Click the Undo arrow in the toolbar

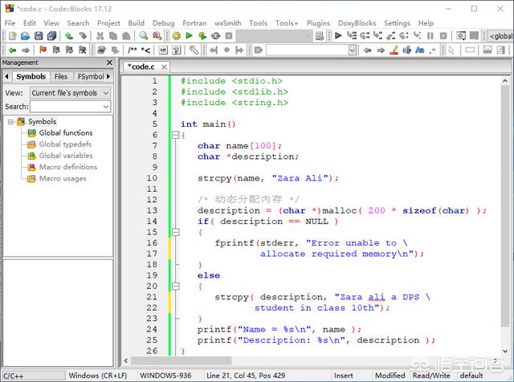(x=71, y=36)
